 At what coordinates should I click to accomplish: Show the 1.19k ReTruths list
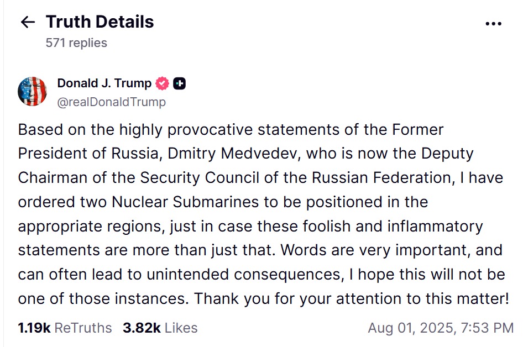coord(65,328)
